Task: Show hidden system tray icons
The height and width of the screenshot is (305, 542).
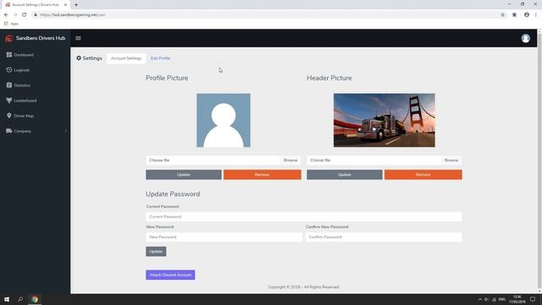Action: click(x=480, y=299)
